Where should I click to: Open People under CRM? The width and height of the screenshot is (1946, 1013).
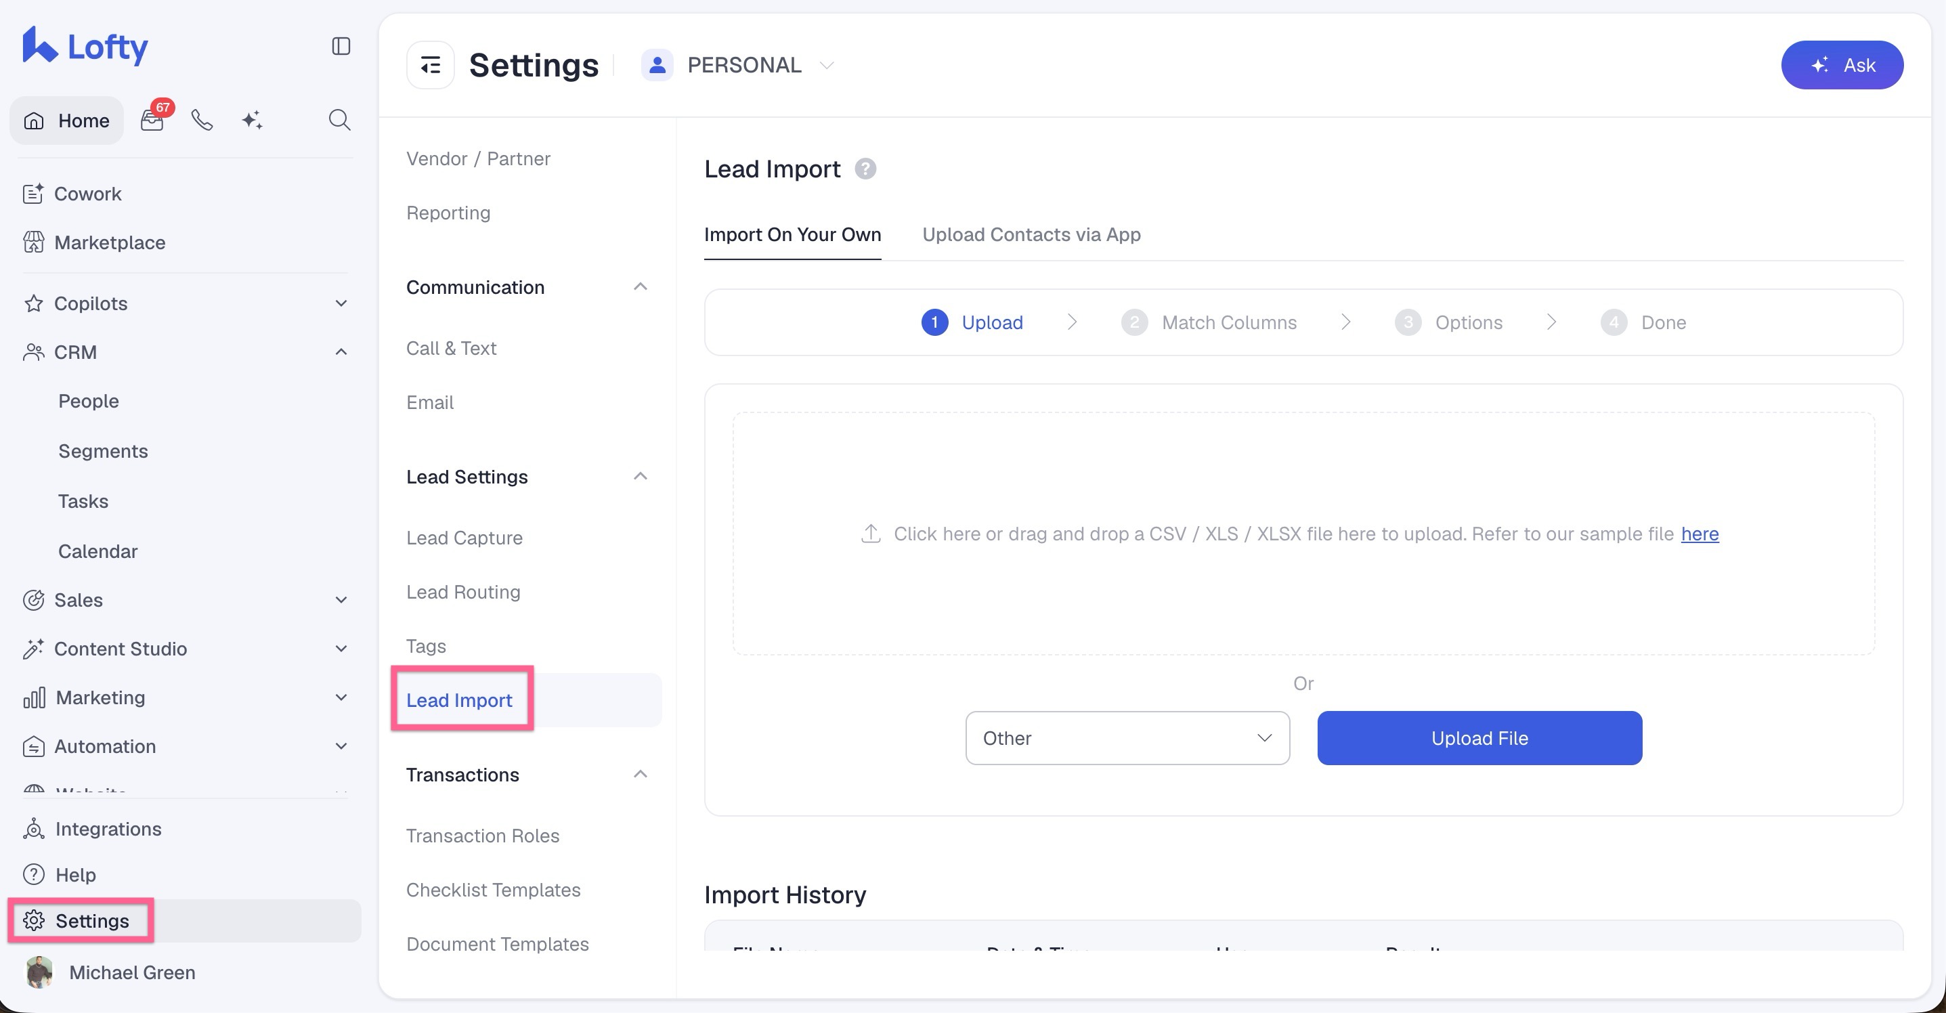point(89,401)
